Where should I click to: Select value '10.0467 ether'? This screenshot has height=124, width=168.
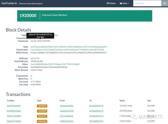126,106
